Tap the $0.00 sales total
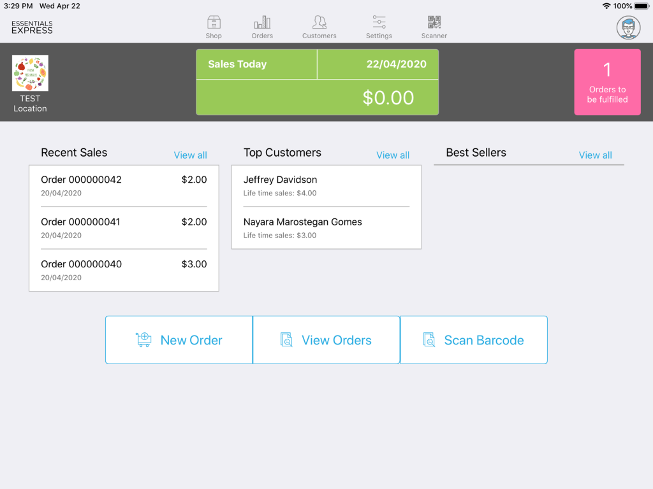 (388, 97)
